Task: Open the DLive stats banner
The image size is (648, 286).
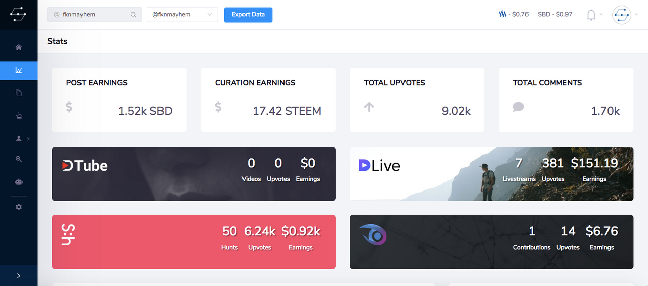Action: (x=492, y=174)
